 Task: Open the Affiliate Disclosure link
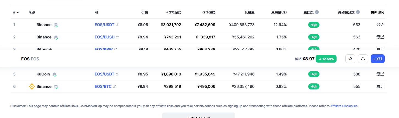(x=344, y=106)
